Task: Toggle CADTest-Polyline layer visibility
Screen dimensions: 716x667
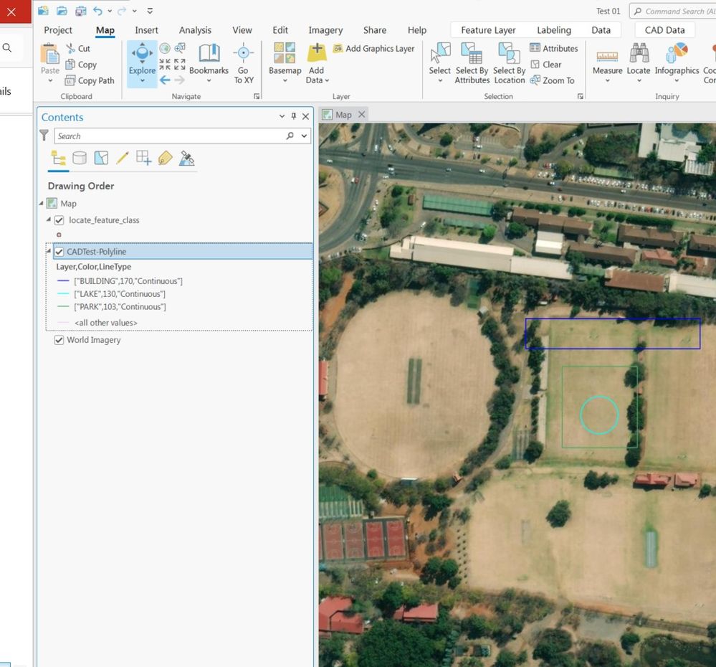Action: 59,252
